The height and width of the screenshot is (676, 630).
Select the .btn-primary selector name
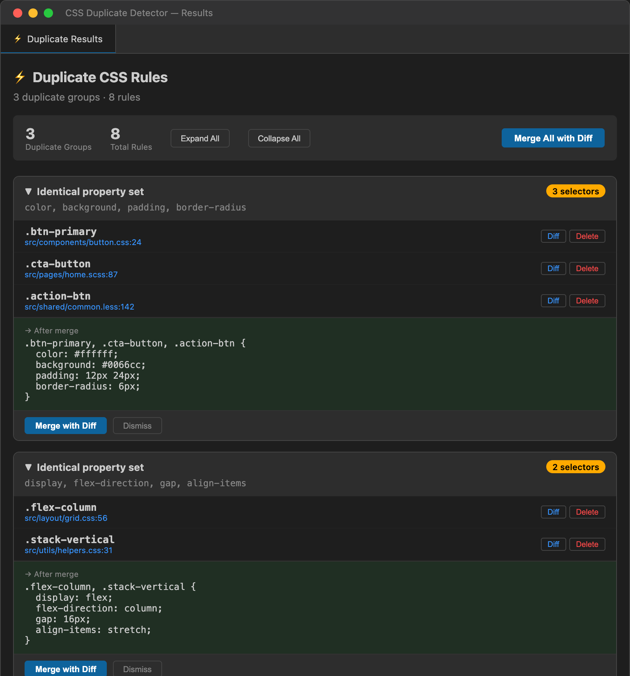pyautogui.click(x=61, y=232)
